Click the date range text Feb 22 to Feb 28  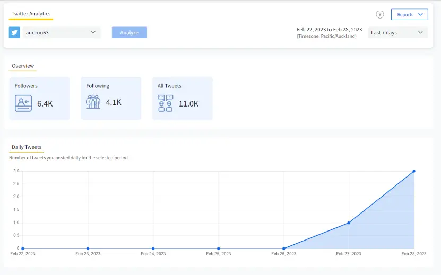click(x=329, y=30)
